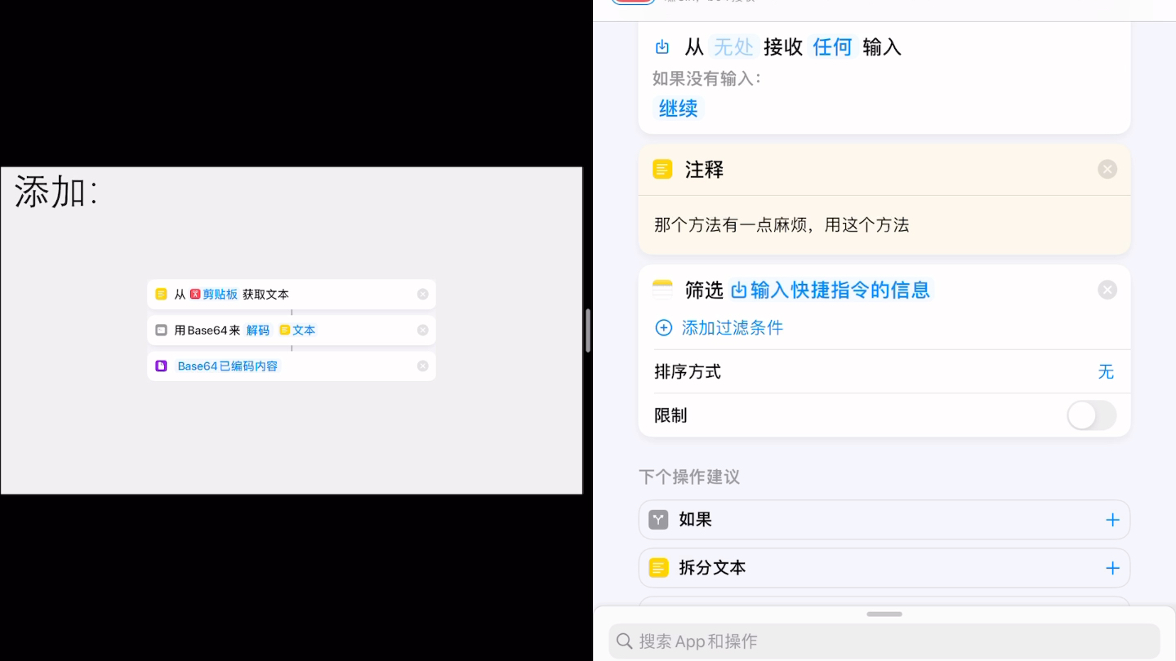Click the 剪贴板 variable in left image

214,295
